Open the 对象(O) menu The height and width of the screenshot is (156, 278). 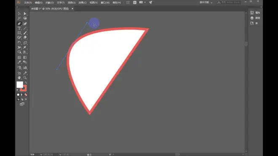pyautogui.click(x=50, y=3)
